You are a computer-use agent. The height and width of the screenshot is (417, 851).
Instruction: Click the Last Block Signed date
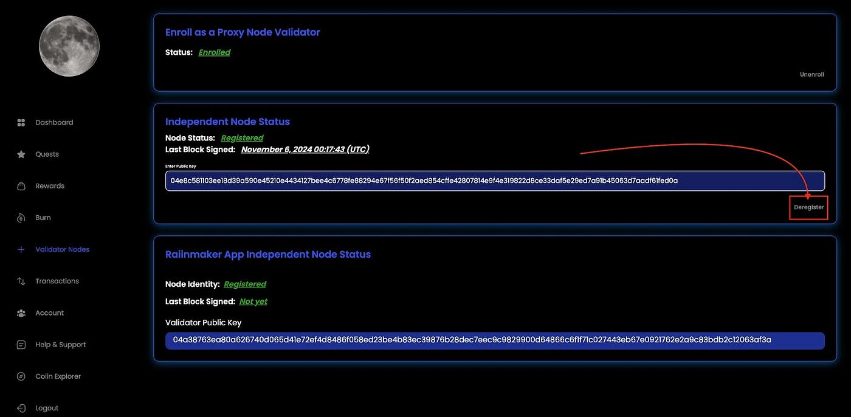(x=305, y=149)
